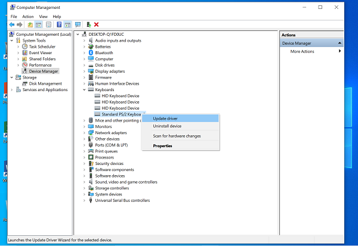Choose Update driver from context menu
The height and width of the screenshot is (246, 358).
pos(165,119)
